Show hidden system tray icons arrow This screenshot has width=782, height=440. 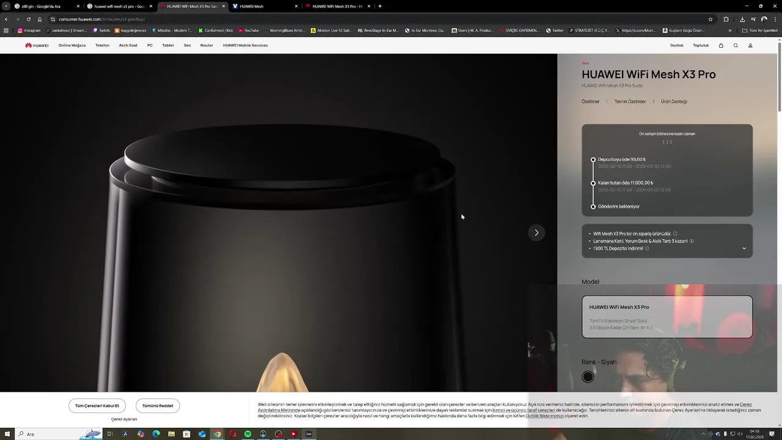coord(703,434)
